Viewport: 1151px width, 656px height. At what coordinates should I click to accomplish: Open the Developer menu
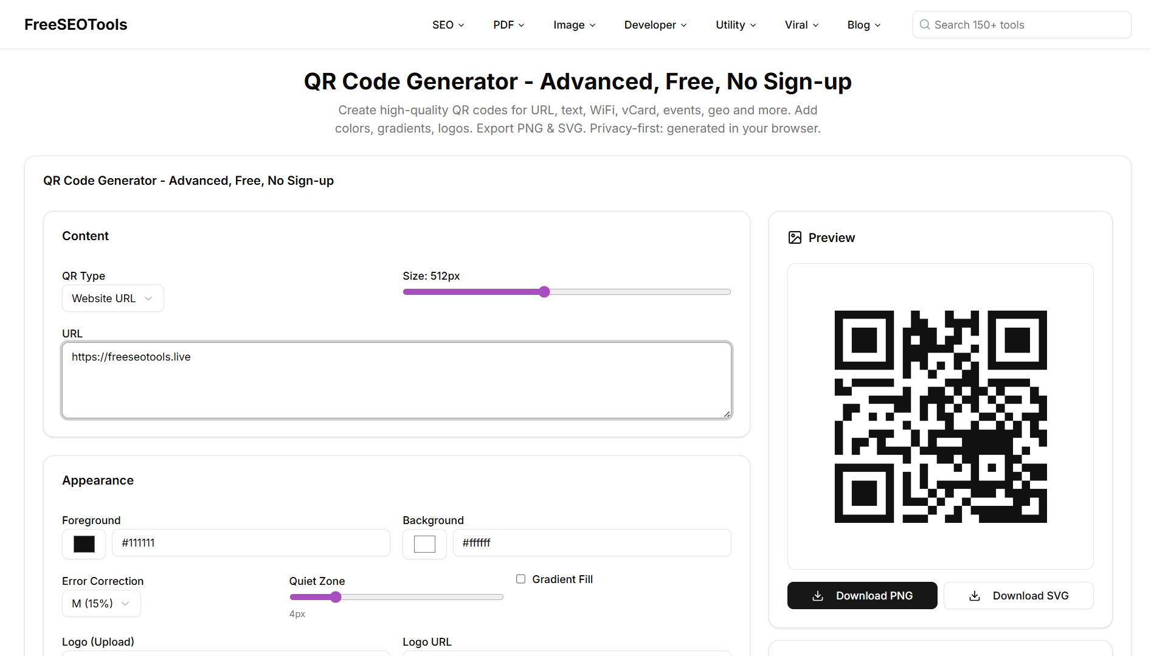655,24
